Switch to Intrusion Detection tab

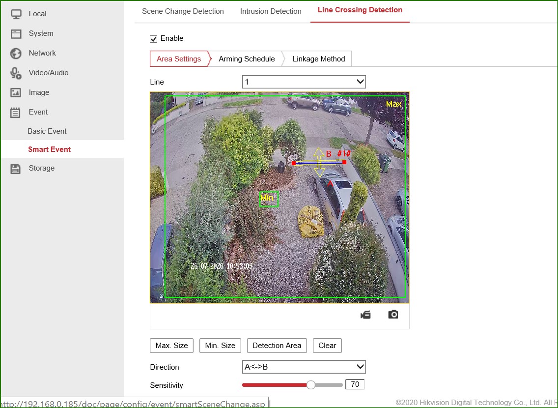(271, 11)
